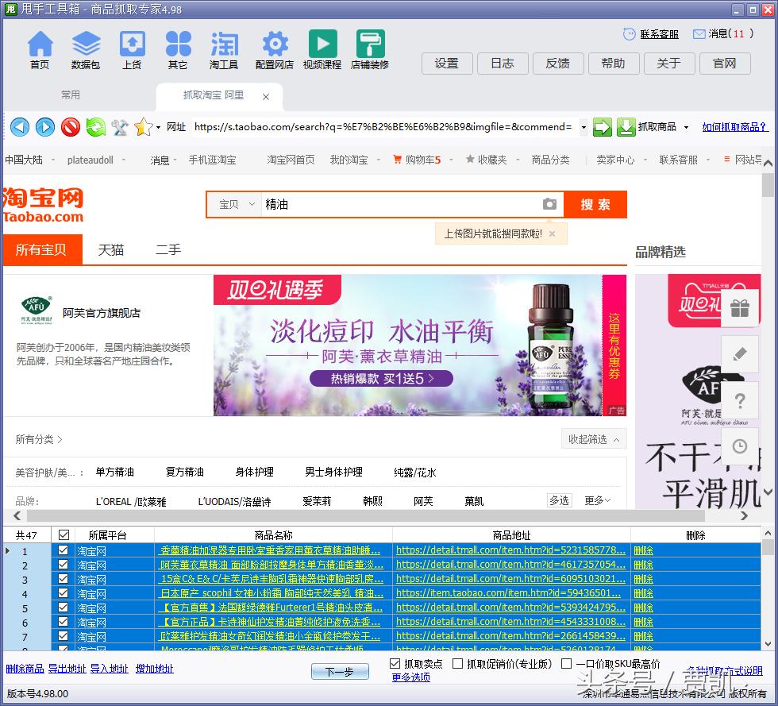
Task: Click the 下一步 next step button
Action: (x=340, y=671)
